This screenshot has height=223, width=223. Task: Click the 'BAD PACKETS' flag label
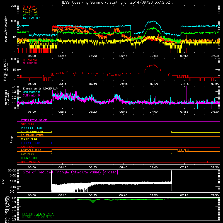(x=30, y=162)
